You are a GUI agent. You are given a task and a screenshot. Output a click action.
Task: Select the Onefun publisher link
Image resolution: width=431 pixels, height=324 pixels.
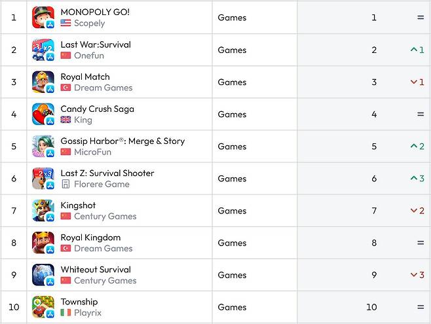(89, 56)
